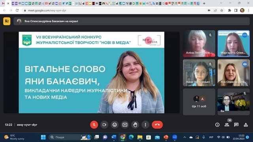The height and width of the screenshot is (142, 253).
Task: Leave the call with the red hang-up button
Action: (157, 125)
